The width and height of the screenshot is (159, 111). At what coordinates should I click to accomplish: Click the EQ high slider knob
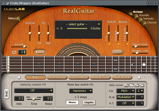click(x=48, y=33)
